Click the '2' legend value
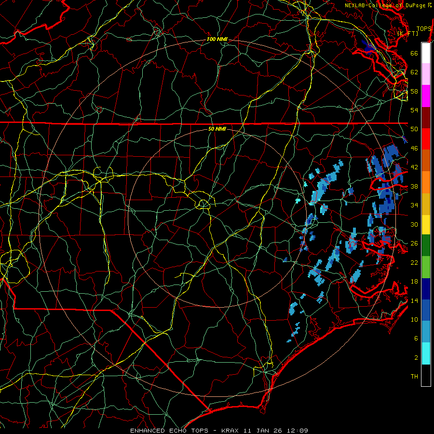Image resolution: width=434 pixels, height=434 pixels. [416, 358]
